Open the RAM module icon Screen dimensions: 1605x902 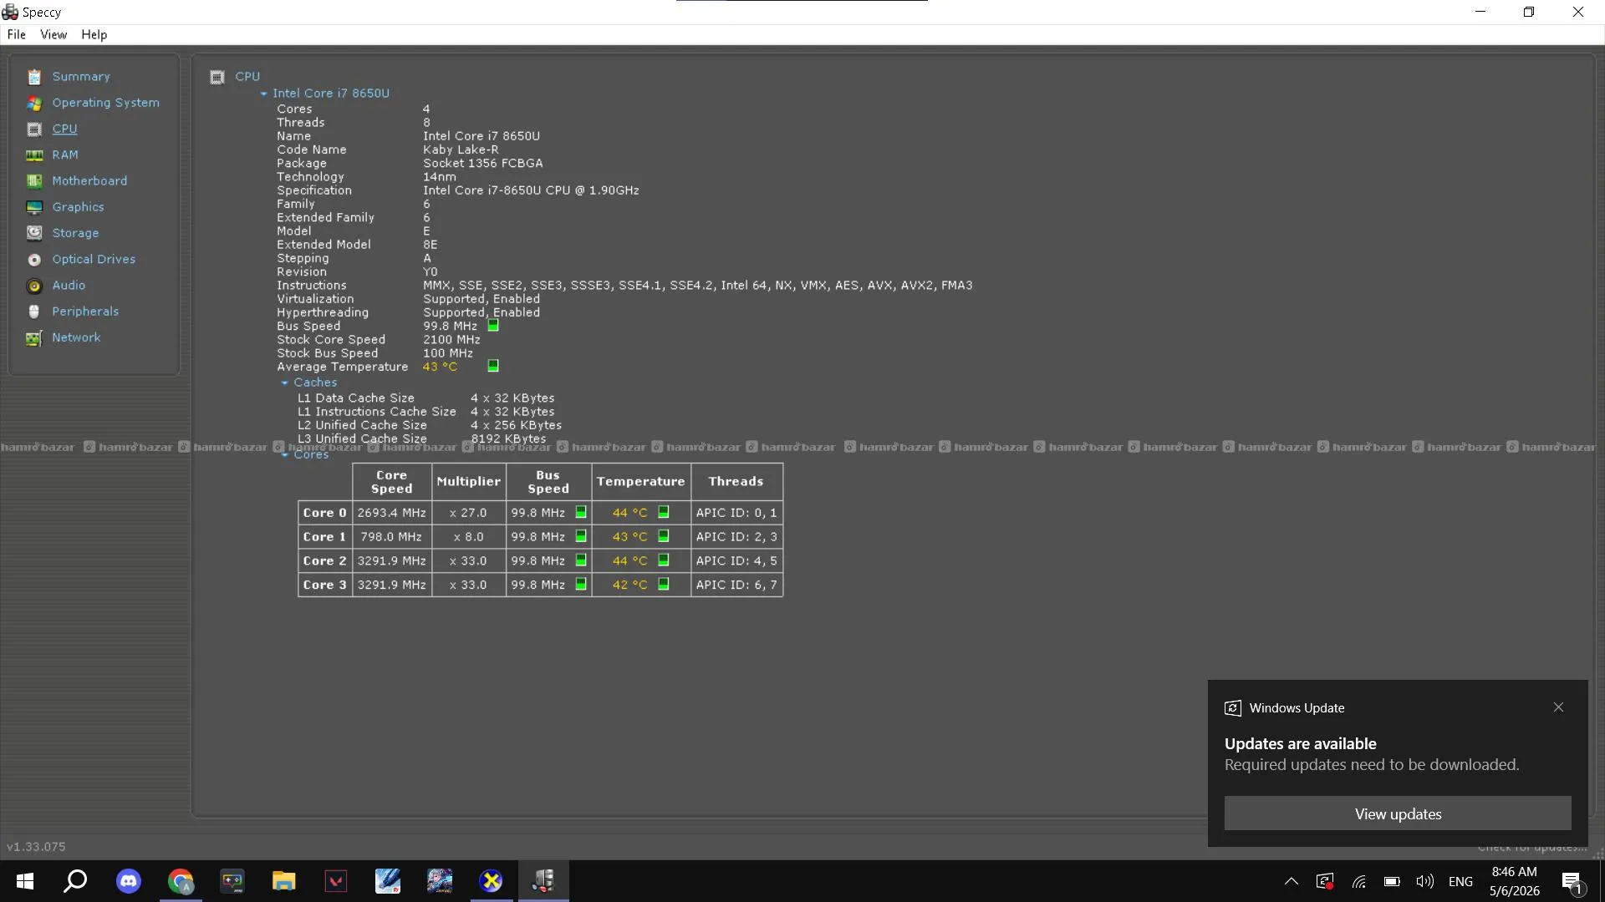[x=34, y=155]
